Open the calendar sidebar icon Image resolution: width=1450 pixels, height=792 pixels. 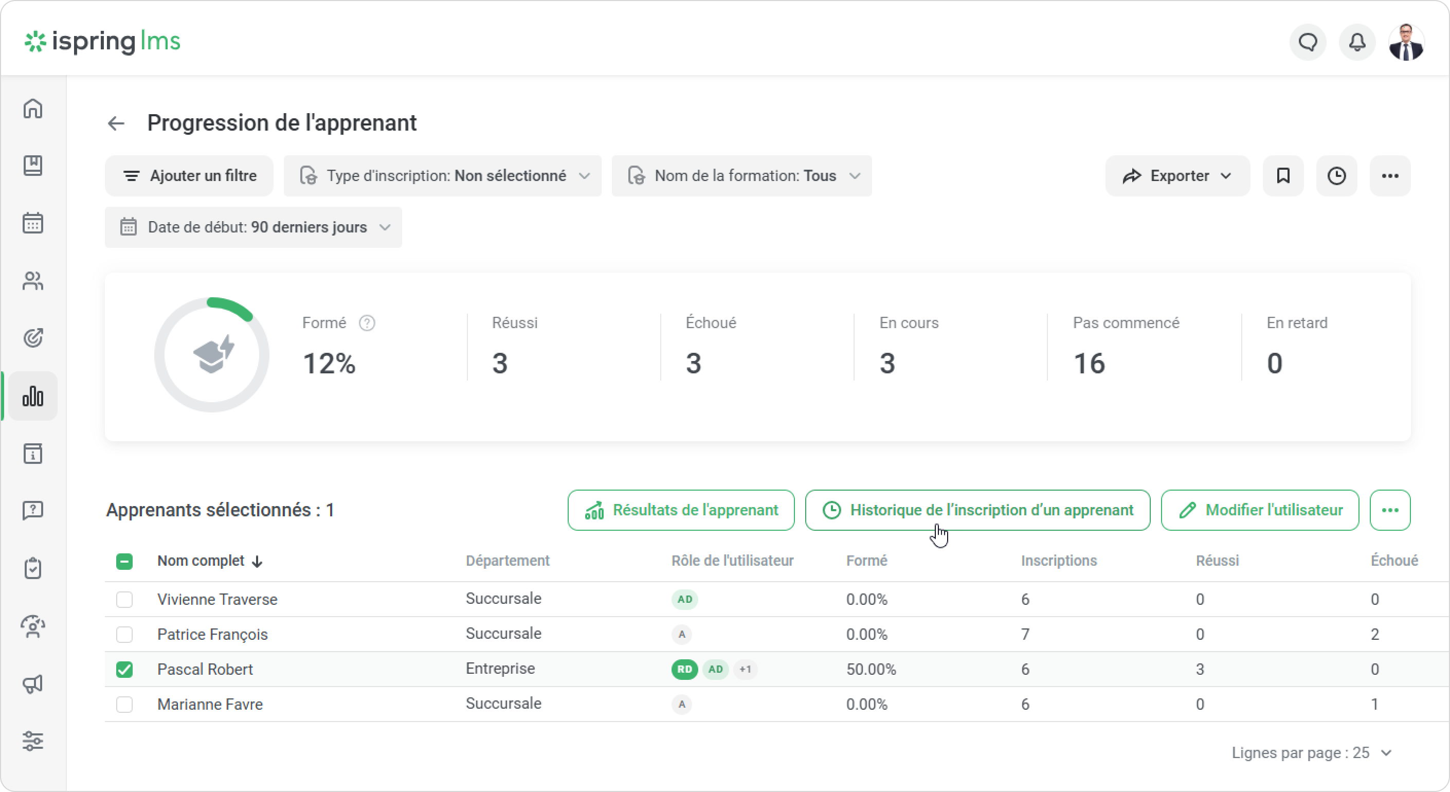33,224
